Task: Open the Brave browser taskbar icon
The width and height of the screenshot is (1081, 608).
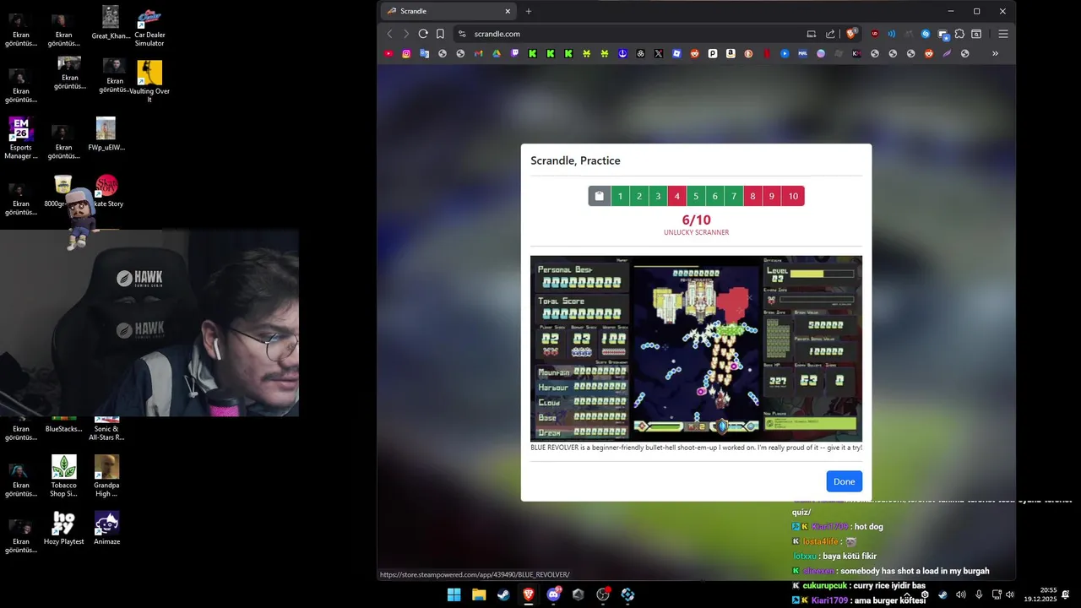Action: click(529, 594)
